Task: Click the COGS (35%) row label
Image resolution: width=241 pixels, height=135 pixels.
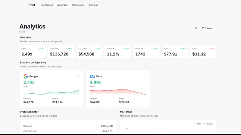Action: point(30,131)
